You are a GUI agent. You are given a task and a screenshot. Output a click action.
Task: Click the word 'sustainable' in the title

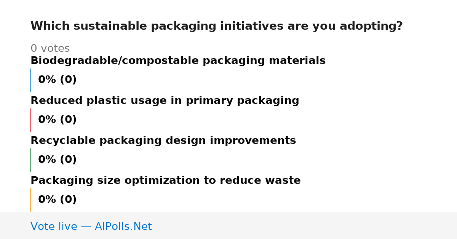click(x=110, y=26)
